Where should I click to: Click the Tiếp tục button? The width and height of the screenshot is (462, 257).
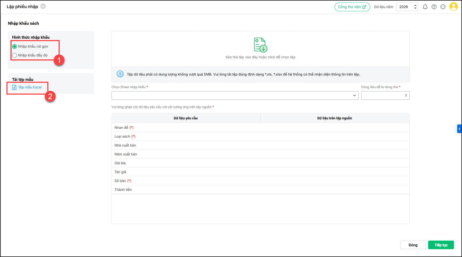441,245
